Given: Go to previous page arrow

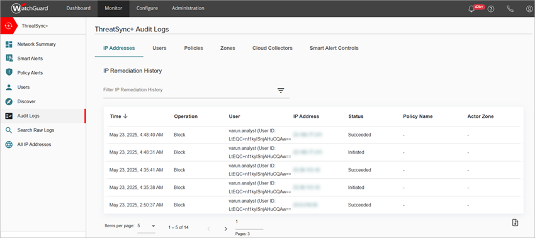Looking at the screenshot, I should (x=209, y=229).
